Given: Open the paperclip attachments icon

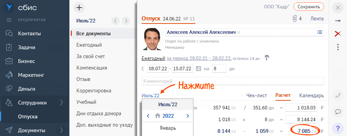Looking at the screenshot, I should (295, 19).
